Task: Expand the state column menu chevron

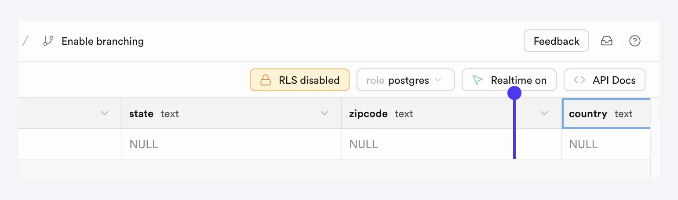Action: (x=324, y=114)
